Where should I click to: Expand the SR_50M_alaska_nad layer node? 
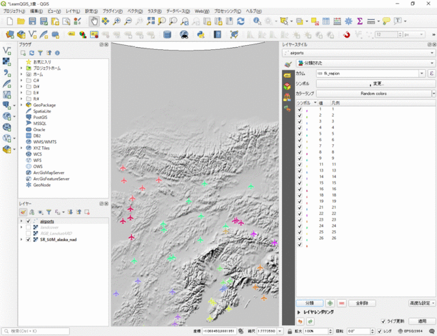(21, 240)
